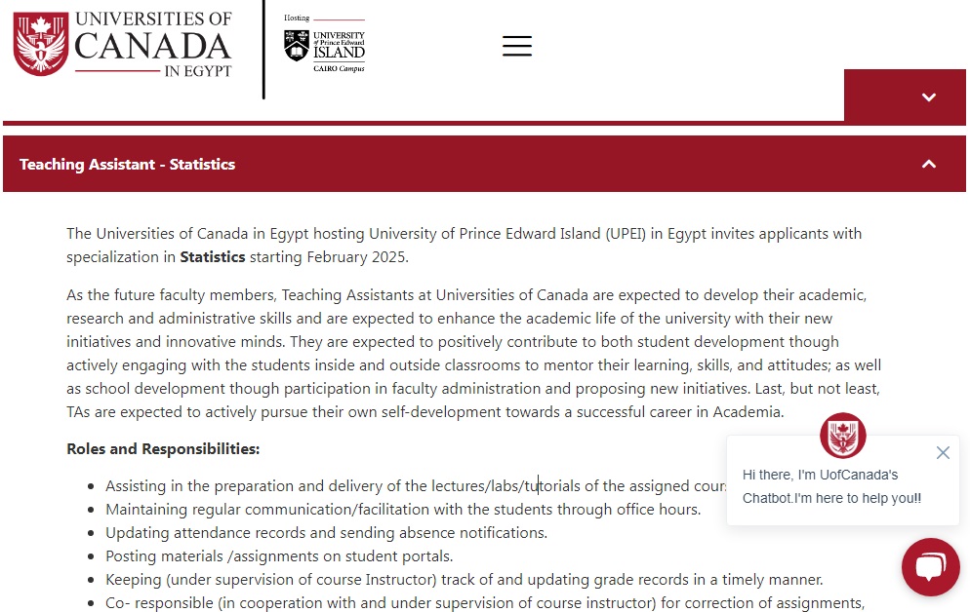The image size is (970, 612).
Task: Open the chatbot launcher bubble
Action: [930, 566]
